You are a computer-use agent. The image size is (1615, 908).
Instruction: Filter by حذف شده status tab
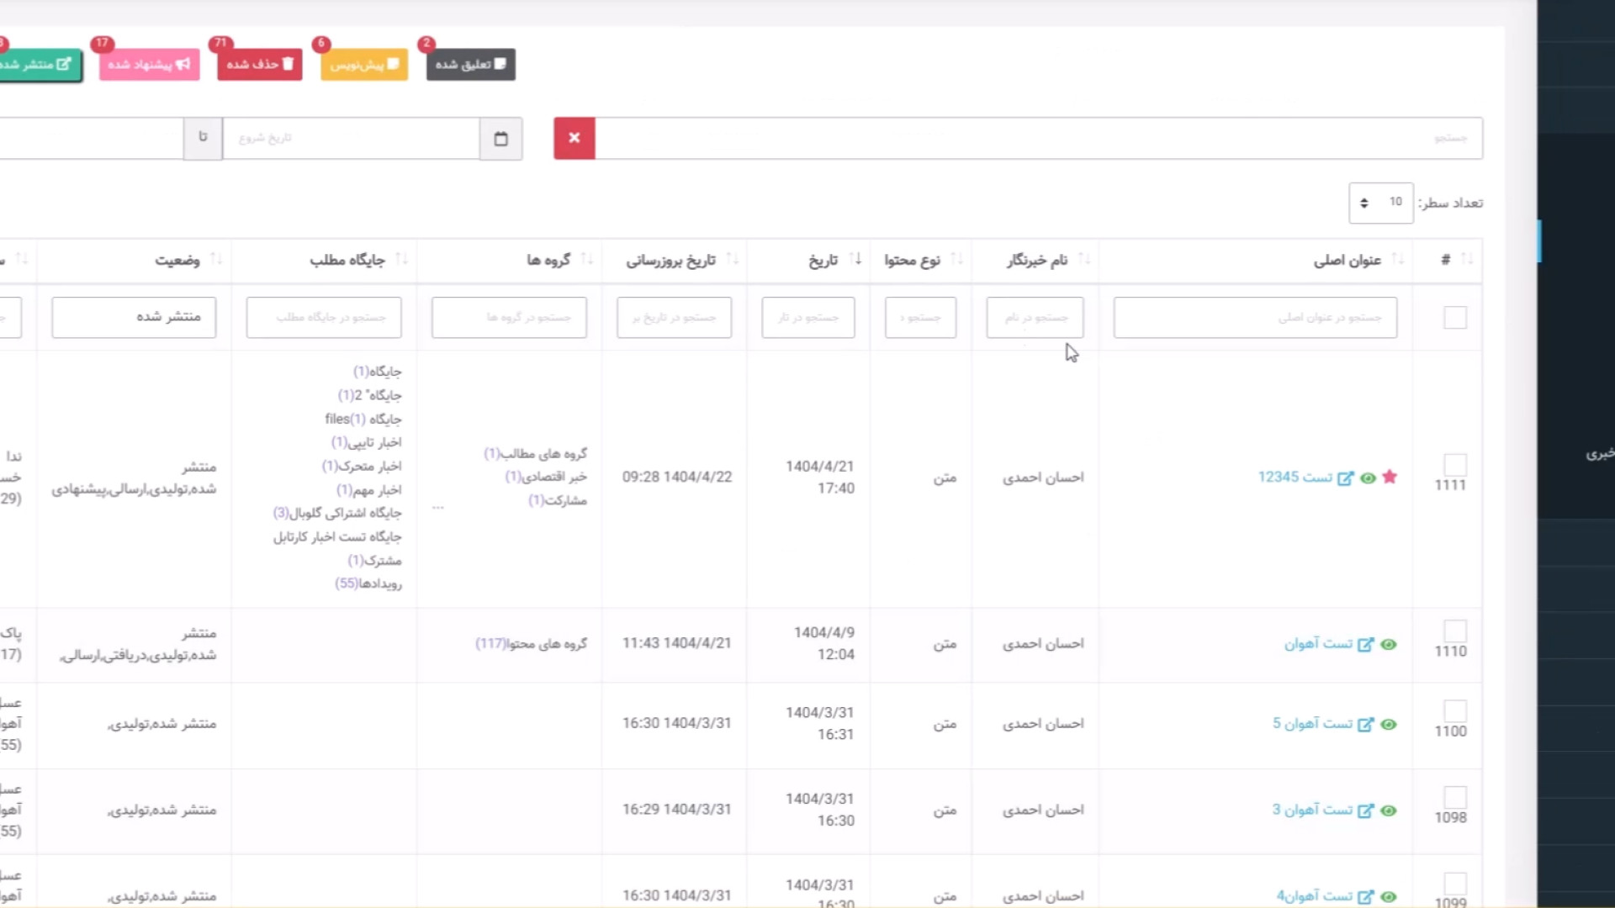tap(259, 65)
